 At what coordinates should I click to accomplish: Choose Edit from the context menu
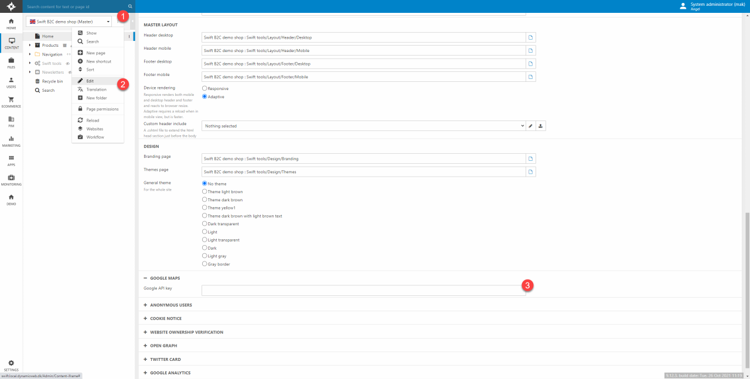(90, 81)
